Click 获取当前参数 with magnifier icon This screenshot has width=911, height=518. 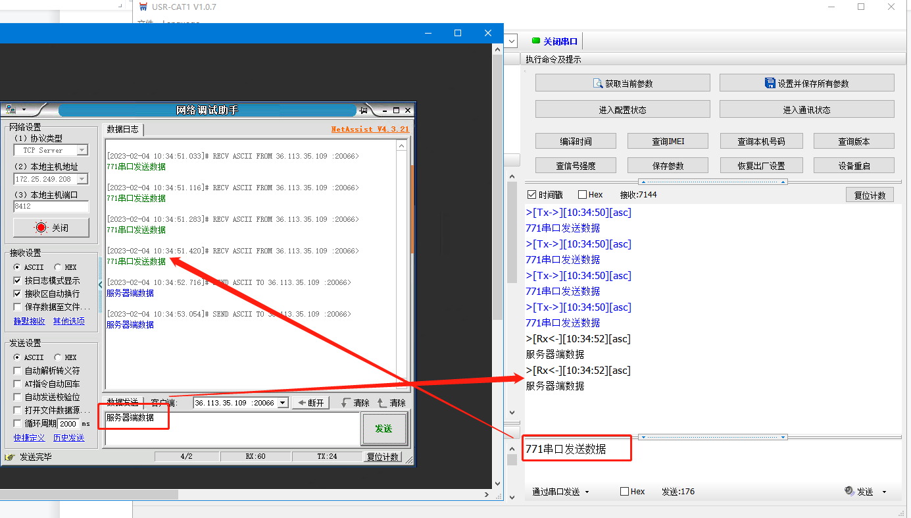pyautogui.click(x=622, y=84)
